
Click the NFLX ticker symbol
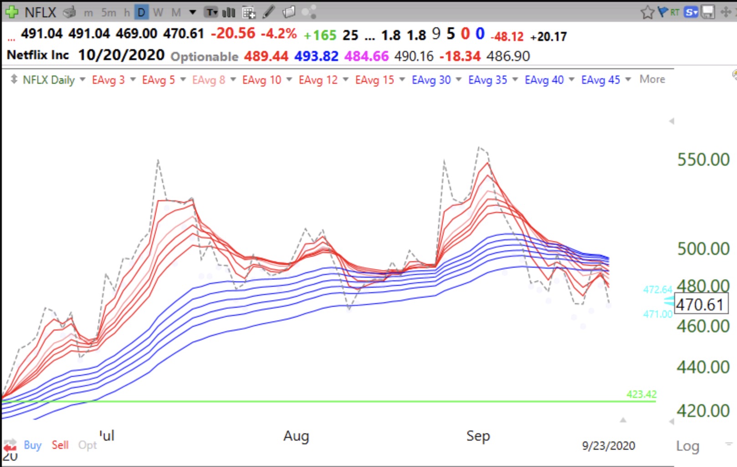tap(40, 12)
